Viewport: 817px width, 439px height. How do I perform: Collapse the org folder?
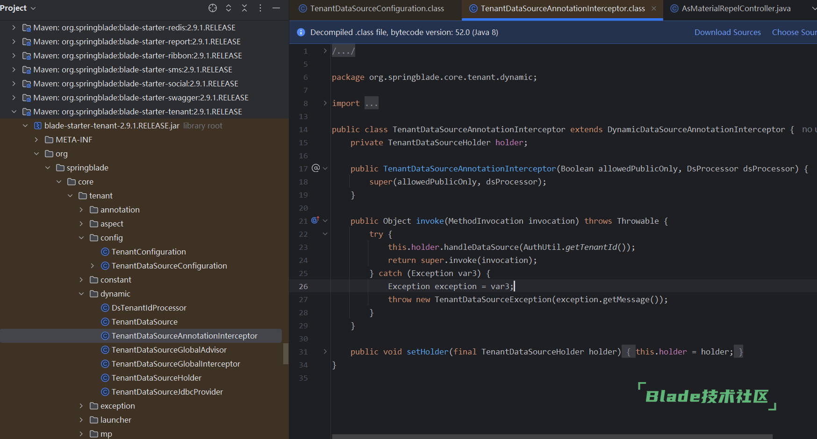[36, 154]
